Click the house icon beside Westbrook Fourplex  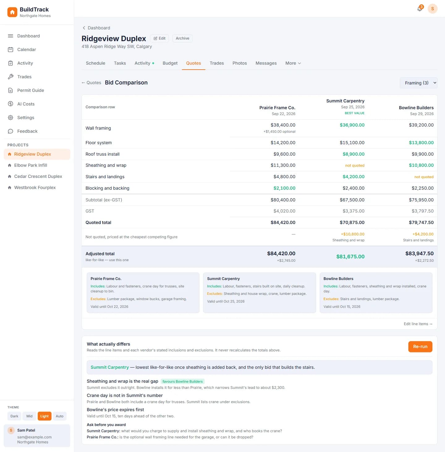pyautogui.click(x=10, y=187)
